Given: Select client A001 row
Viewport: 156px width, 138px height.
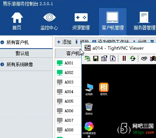Looking at the screenshot, I should pos(68,63).
